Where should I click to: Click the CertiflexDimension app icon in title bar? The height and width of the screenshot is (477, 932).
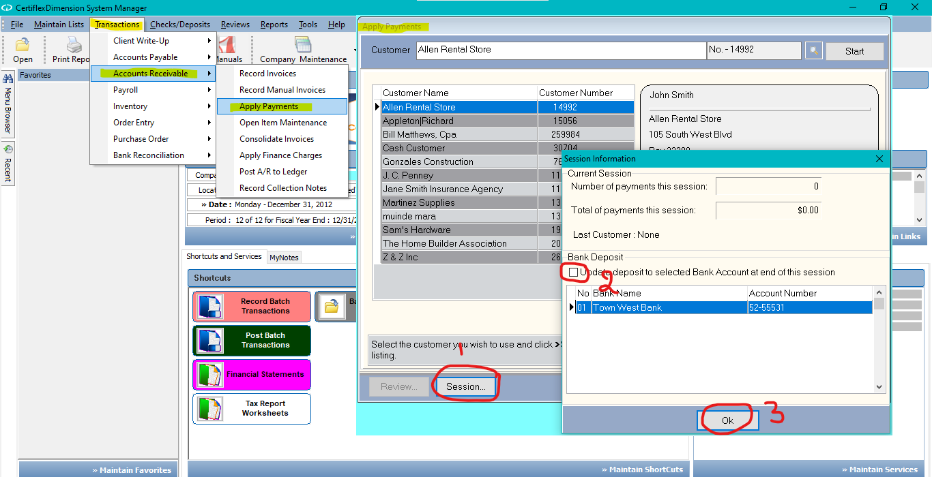click(6, 8)
